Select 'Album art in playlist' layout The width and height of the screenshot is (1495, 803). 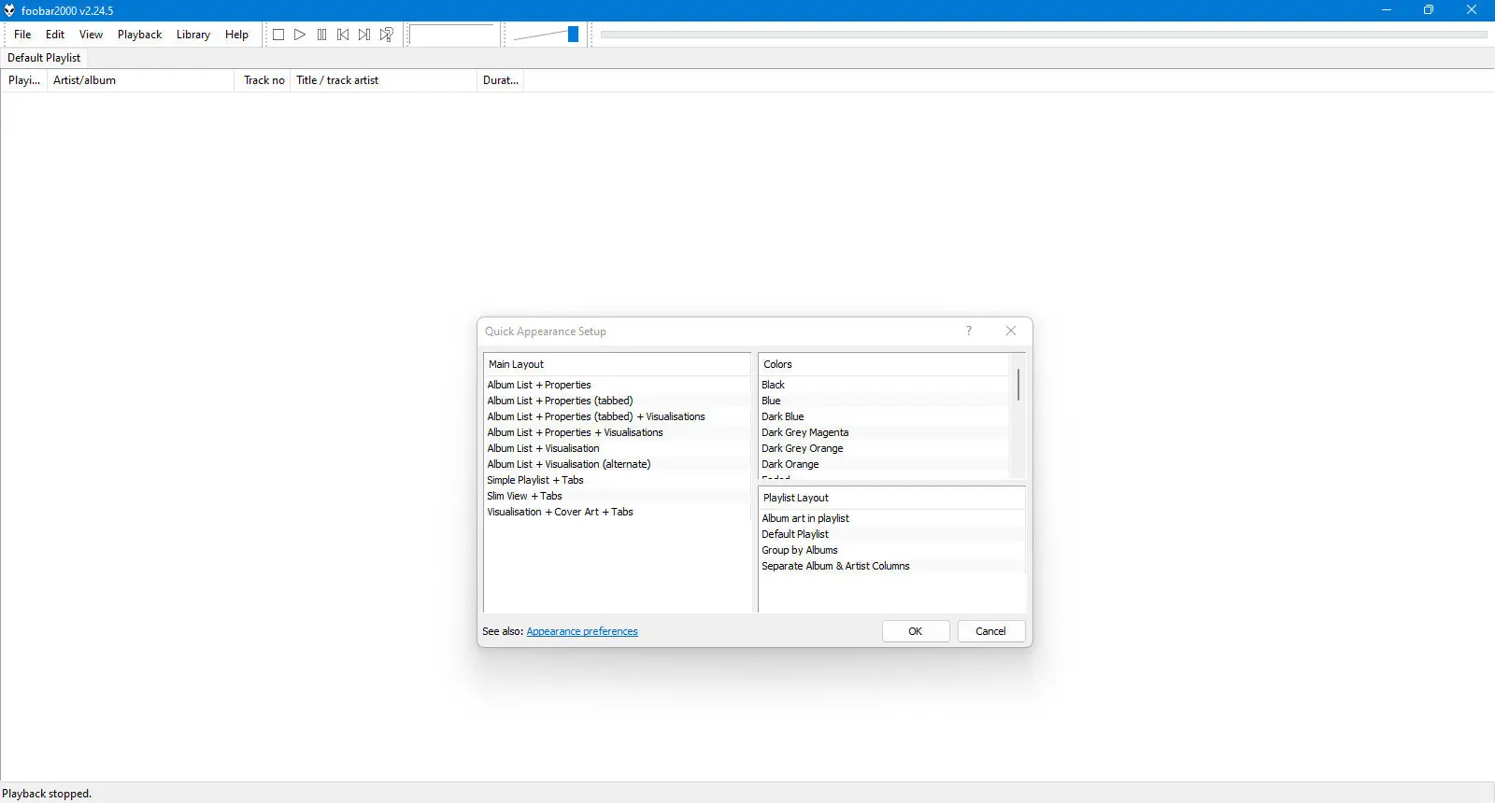click(892, 518)
